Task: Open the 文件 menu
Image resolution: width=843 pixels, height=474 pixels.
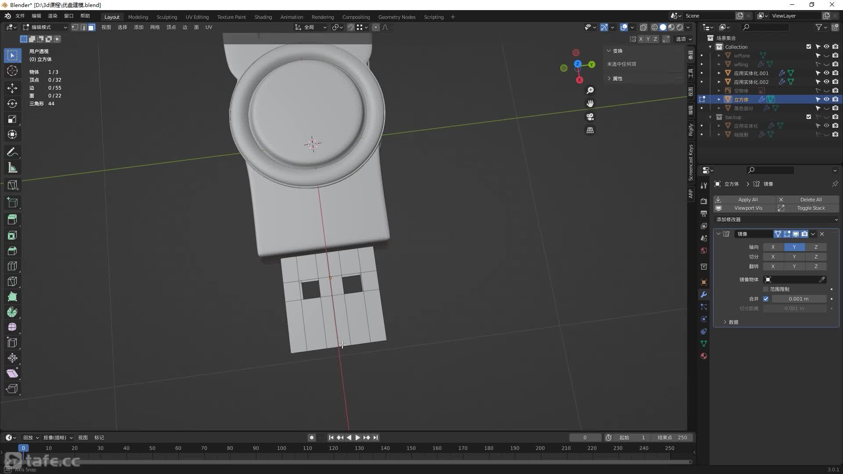Action: coord(20,16)
